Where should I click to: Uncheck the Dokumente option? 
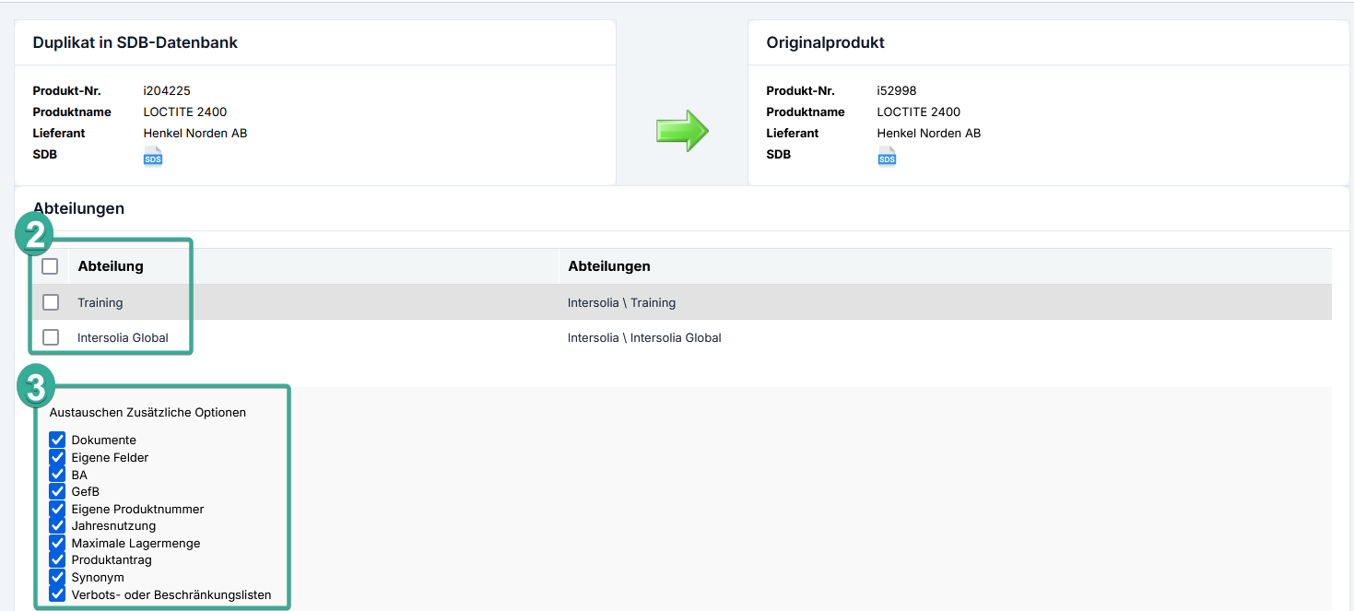point(57,440)
